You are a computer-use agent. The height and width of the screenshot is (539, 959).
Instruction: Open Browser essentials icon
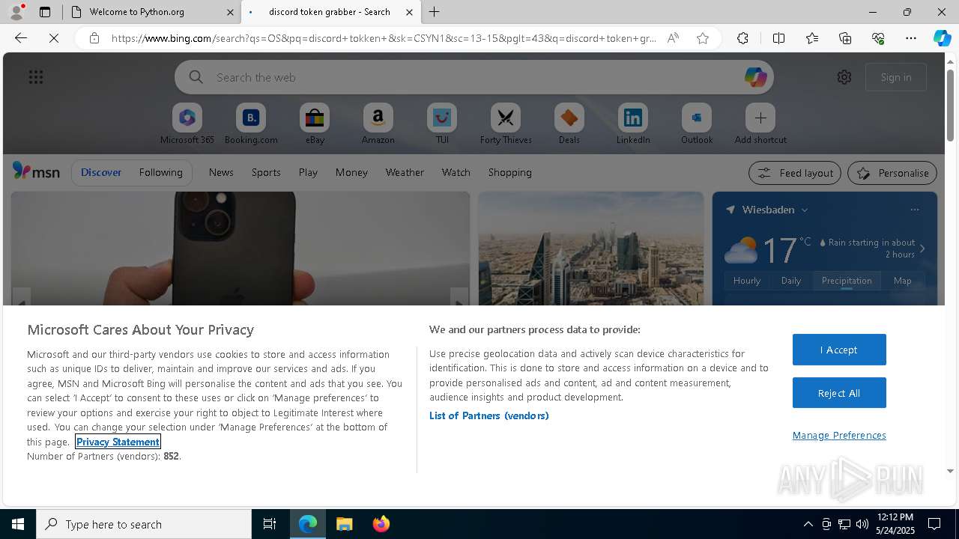click(x=878, y=38)
